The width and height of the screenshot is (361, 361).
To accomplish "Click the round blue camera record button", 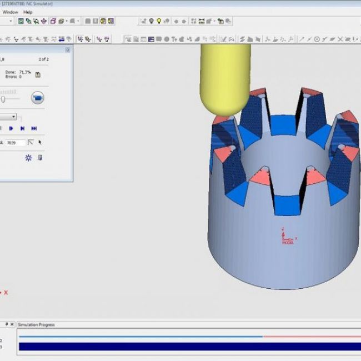I will coord(38,98).
